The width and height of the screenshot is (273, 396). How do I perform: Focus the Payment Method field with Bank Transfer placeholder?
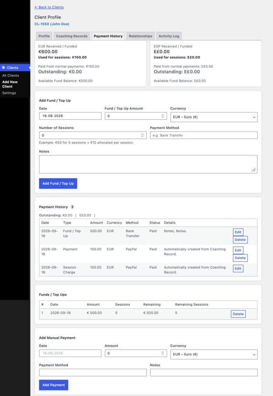point(204,135)
